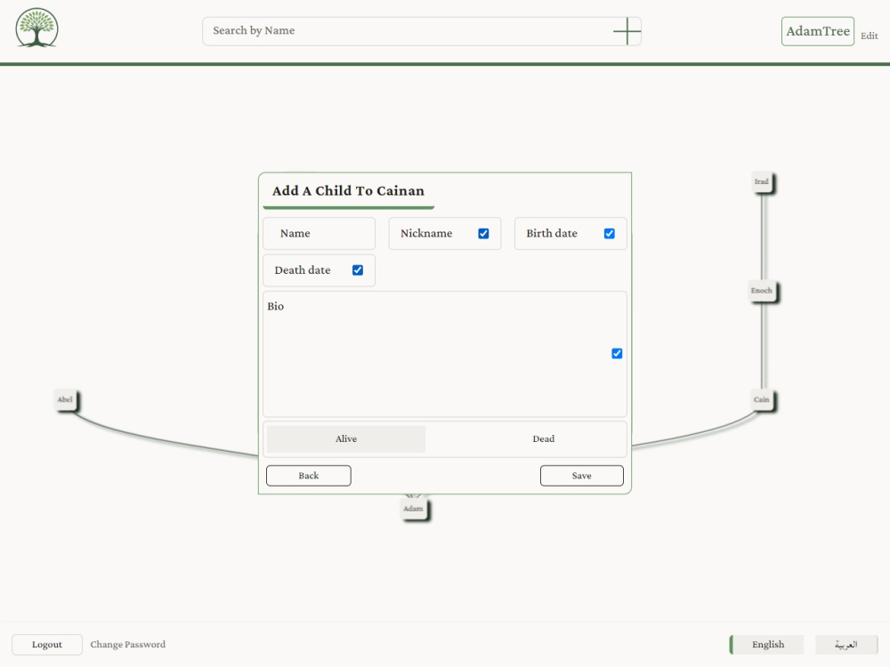Image resolution: width=890 pixels, height=667 pixels.
Task: Click the Logout button
Action: coord(47,645)
